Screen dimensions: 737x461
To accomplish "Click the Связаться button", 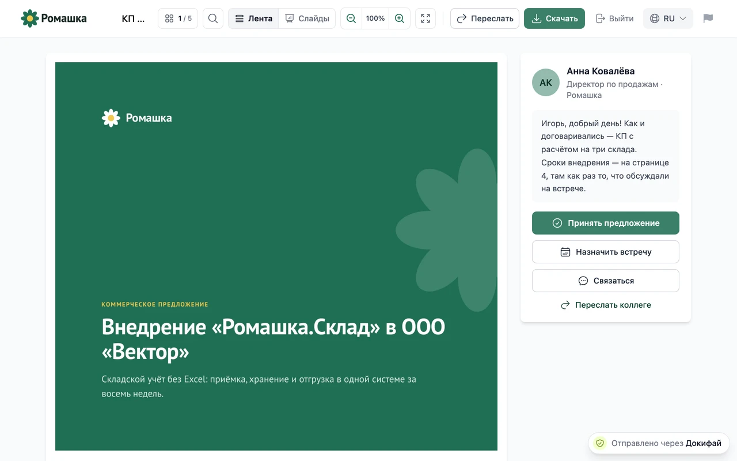I will (606, 281).
